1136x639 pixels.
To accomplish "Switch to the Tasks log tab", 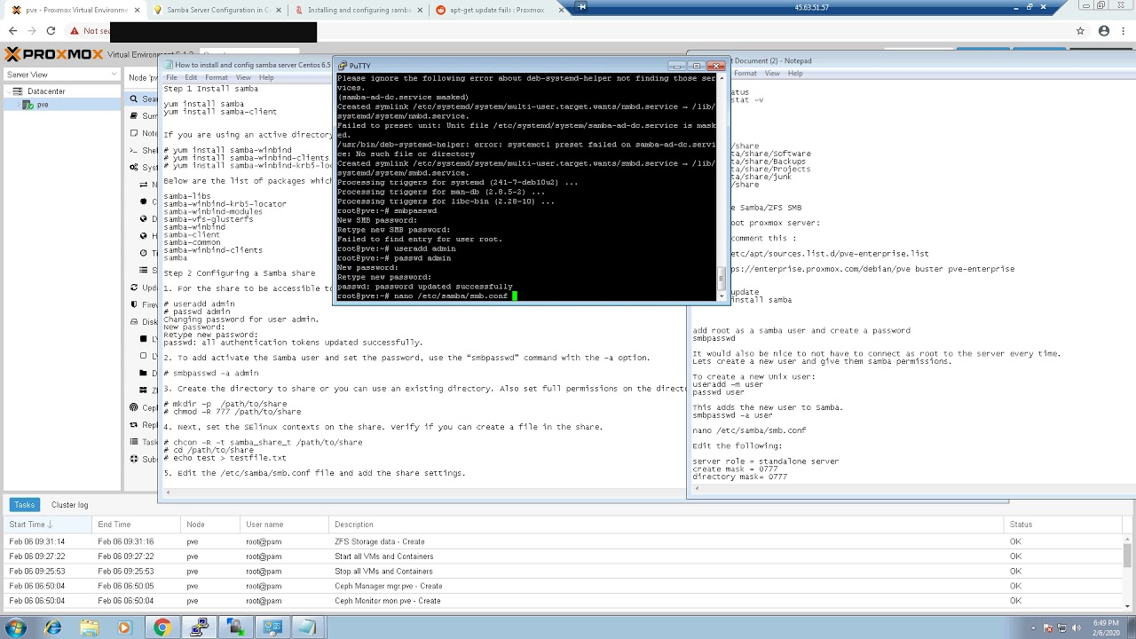I will (24, 505).
